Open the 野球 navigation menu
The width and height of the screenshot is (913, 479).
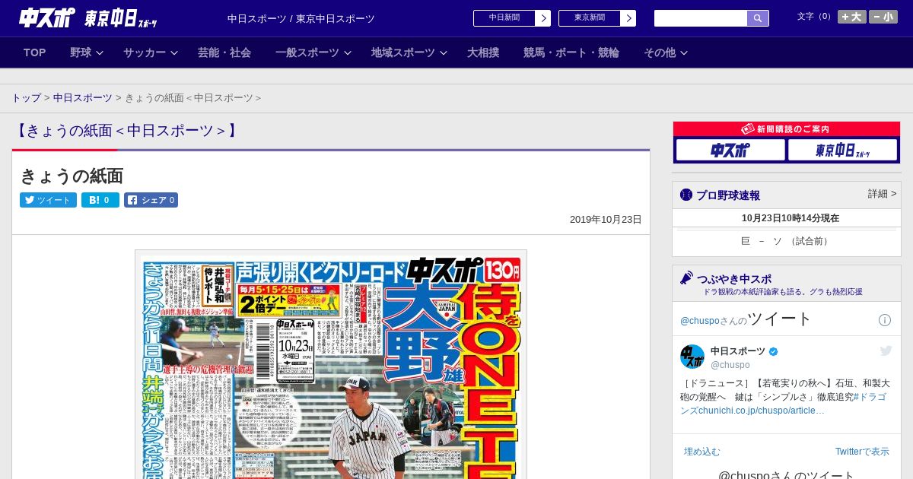coord(81,52)
